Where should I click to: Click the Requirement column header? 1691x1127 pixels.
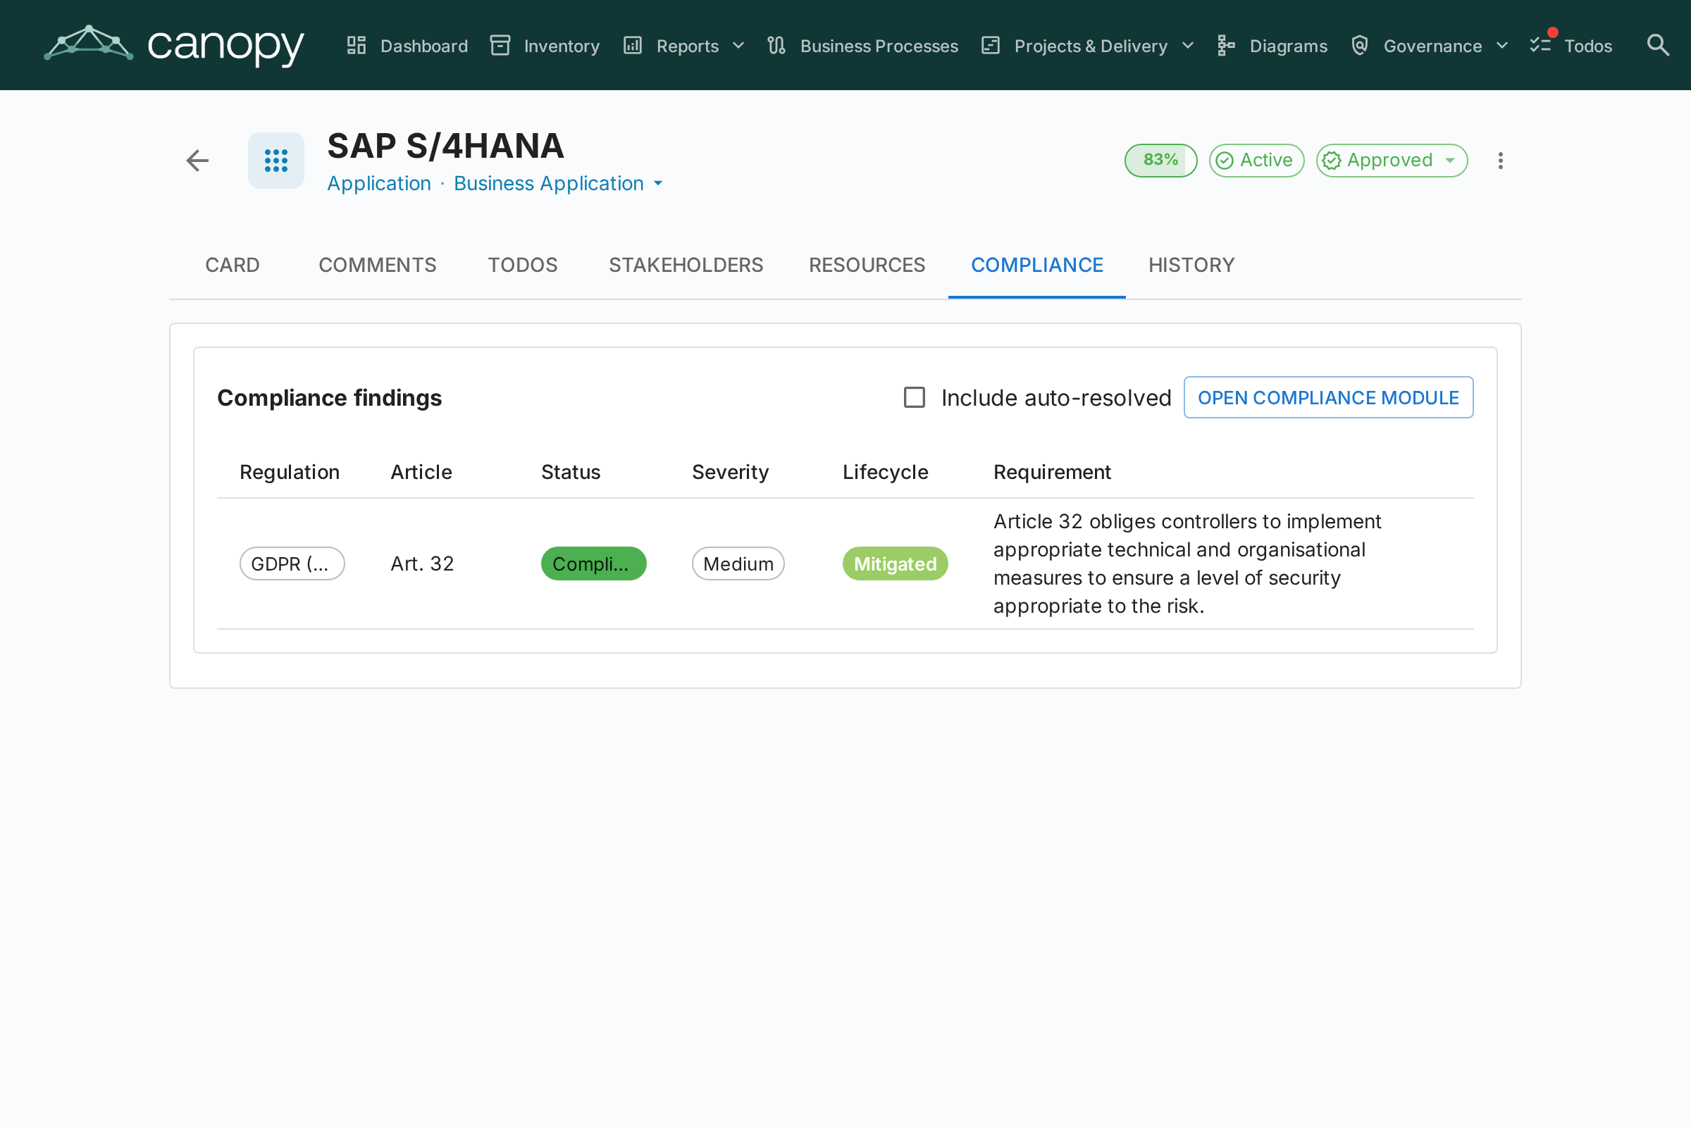click(x=1052, y=472)
